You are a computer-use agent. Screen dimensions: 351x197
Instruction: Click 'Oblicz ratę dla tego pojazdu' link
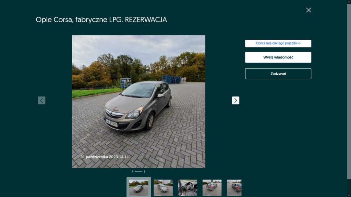[278, 43]
